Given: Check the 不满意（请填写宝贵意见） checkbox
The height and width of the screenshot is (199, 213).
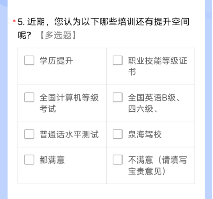Looking at the screenshot, I should [x=117, y=160].
